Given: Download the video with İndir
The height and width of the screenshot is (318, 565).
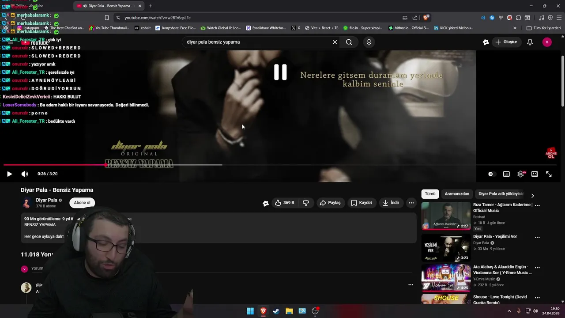Looking at the screenshot, I should pos(391,203).
